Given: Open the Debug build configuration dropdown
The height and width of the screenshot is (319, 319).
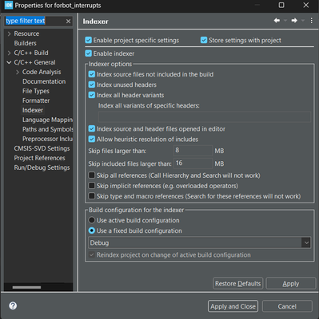Looking at the screenshot, I should [199, 242].
